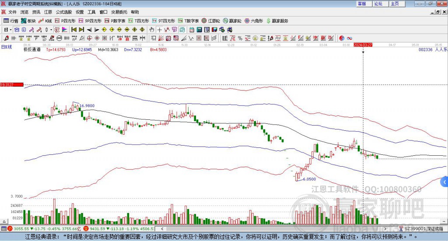
Task: Click the 6.0500 low price label
Action: (x=309, y=179)
